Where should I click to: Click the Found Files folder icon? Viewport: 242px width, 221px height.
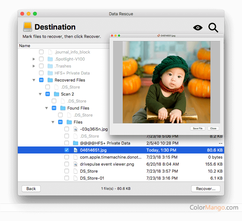(x=63, y=108)
